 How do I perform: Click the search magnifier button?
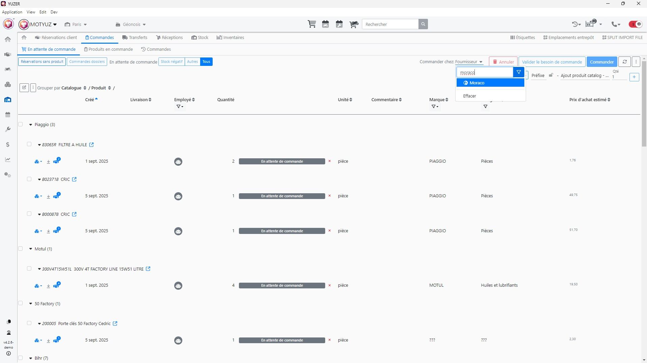pos(423,24)
